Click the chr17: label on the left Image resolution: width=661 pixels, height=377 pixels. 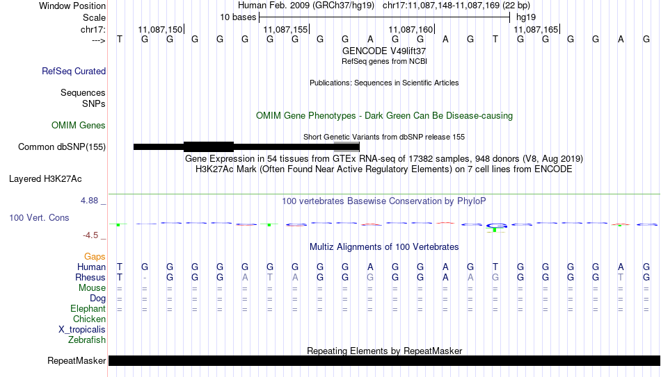point(93,29)
